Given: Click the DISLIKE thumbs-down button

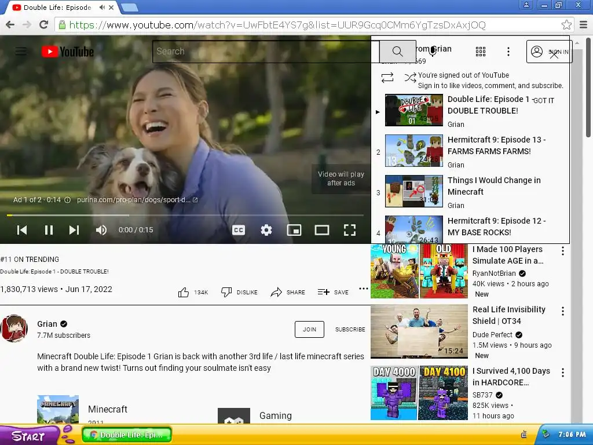Looking at the screenshot, I should pos(239,292).
